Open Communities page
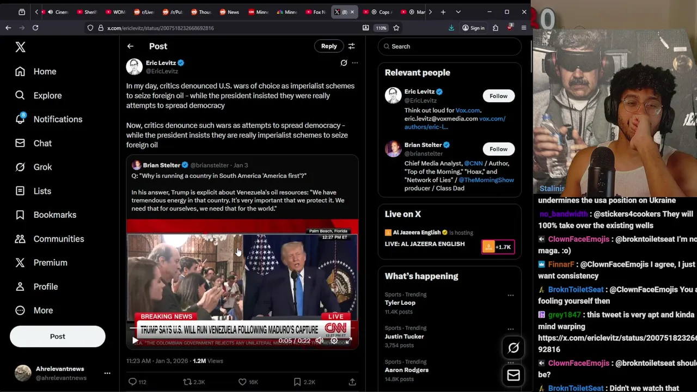The width and height of the screenshot is (697, 392). 49,239
